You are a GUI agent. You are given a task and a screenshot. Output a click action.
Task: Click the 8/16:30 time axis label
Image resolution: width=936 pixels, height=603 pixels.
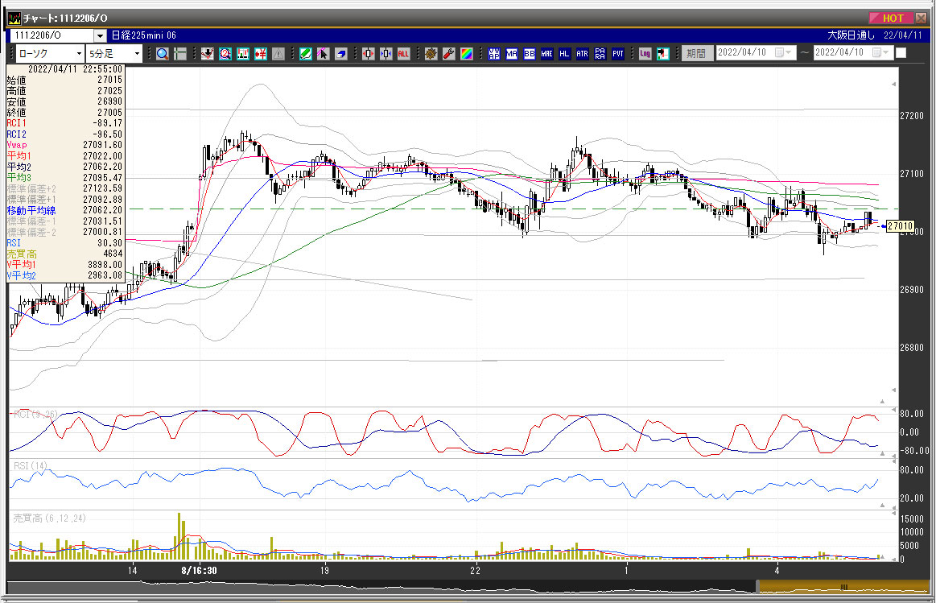pos(199,570)
